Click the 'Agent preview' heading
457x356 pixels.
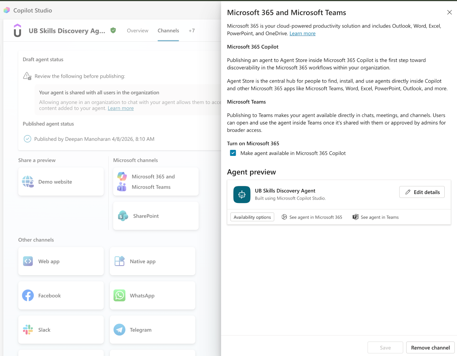pyautogui.click(x=251, y=172)
